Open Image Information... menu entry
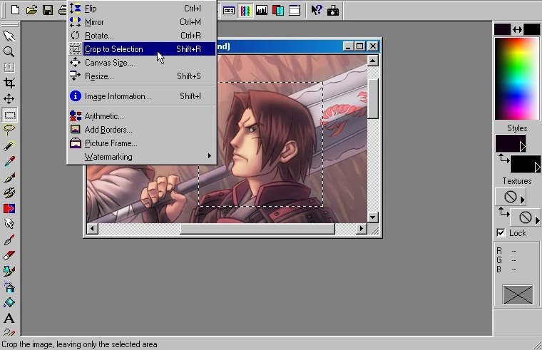The image size is (542, 350). point(142,96)
